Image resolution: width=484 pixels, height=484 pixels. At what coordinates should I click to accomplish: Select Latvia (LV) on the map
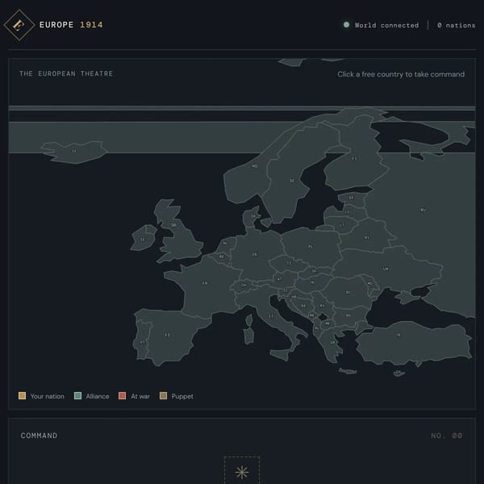(347, 212)
